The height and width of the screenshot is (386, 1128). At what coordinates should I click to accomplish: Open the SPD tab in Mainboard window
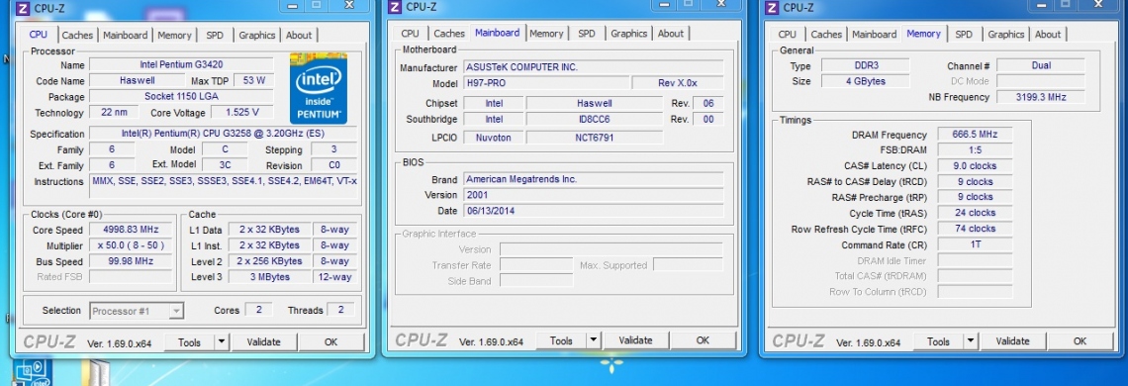[587, 33]
